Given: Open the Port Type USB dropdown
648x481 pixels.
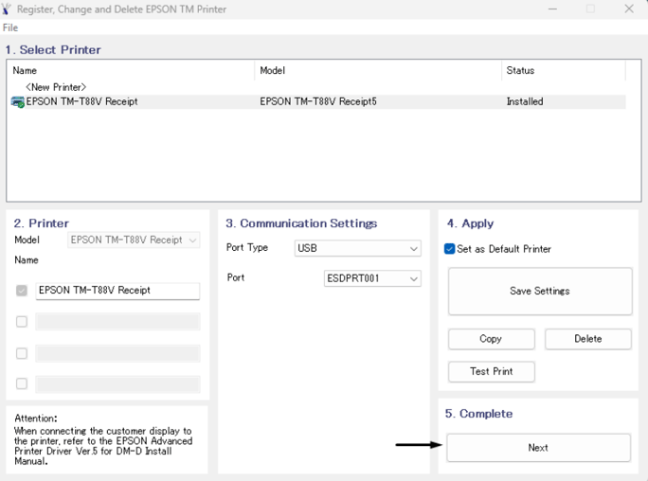Looking at the screenshot, I should pyautogui.click(x=357, y=248).
